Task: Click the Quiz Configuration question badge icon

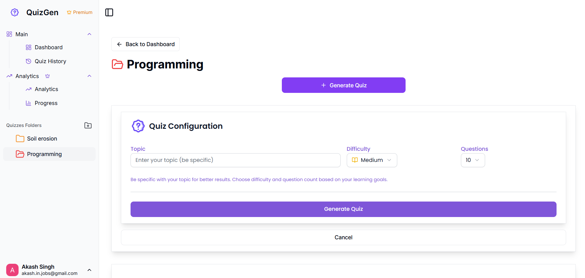Action: click(138, 126)
